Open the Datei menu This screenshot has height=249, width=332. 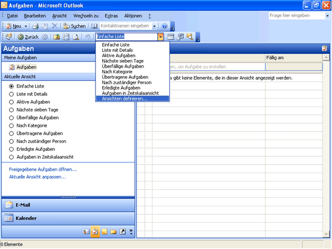(x=12, y=16)
